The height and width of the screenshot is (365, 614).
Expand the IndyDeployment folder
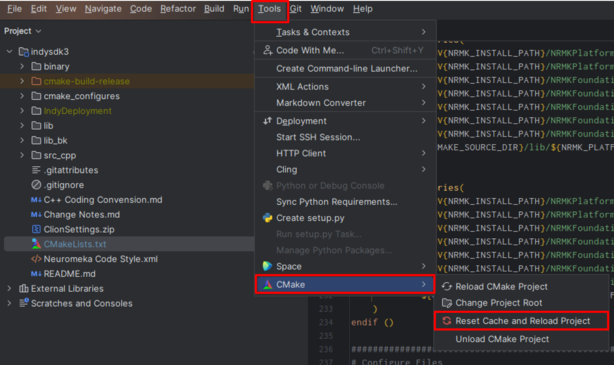pyautogui.click(x=22, y=111)
